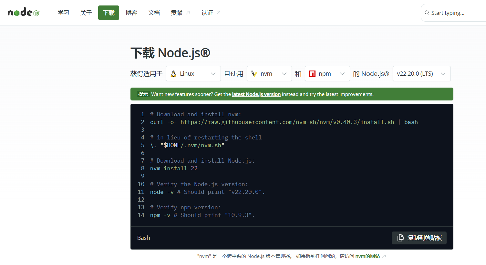
Task: Click the search magnifier icon
Action: 427,13
